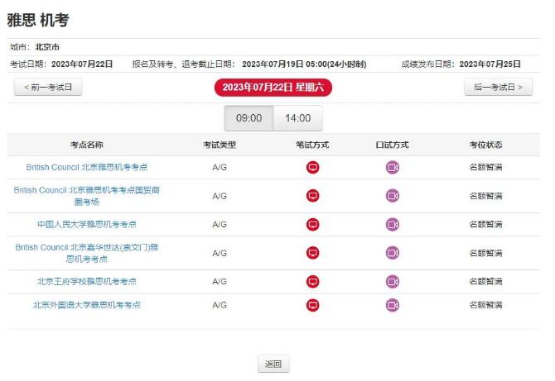Switch to the 14:00 session tab
The image size is (555, 381).
pos(297,118)
